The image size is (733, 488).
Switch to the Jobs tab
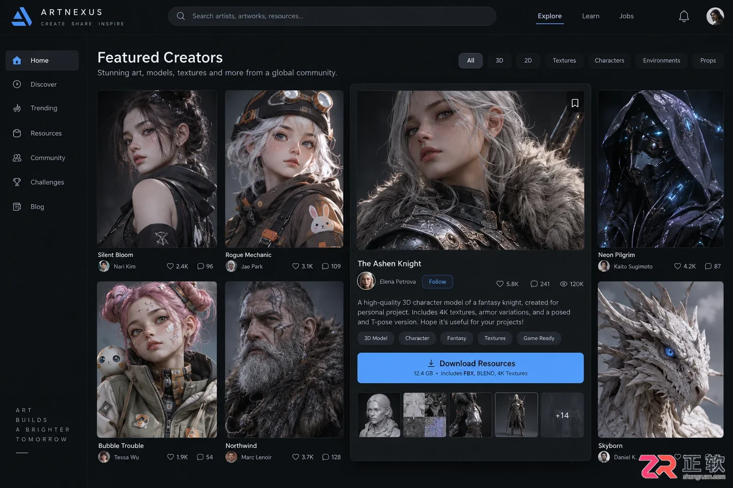626,16
